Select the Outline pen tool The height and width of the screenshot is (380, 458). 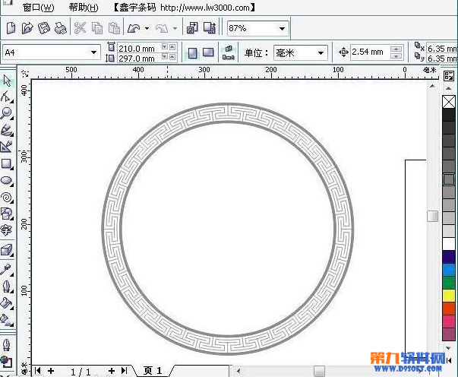click(x=7, y=287)
